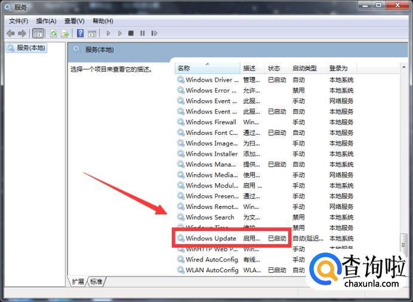Image resolution: width=413 pixels, height=302 pixels.
Task: Click the gear icon beside Windows Search
Action: [181, 217]
